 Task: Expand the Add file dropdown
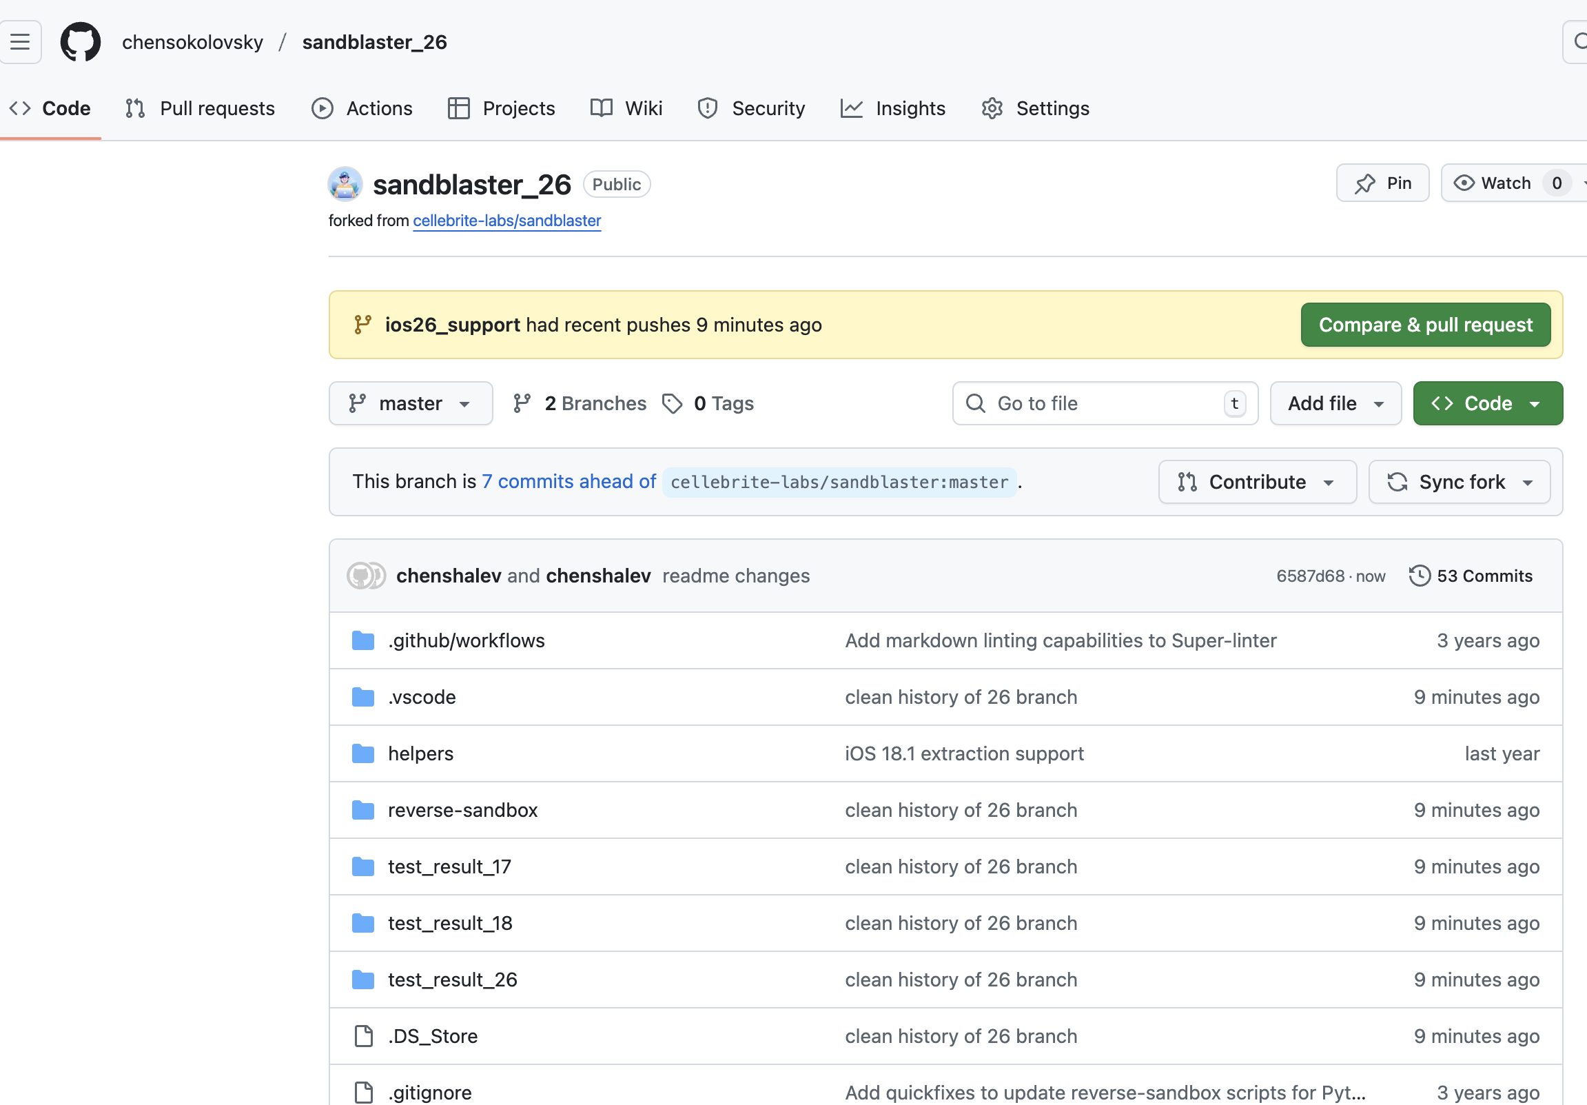coord(1335,403)
